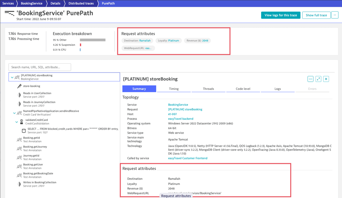Click the MongoDB icon beside Reads in JourneyCollection
Viewport: 342px width, 198px height.
pos(20,104)
